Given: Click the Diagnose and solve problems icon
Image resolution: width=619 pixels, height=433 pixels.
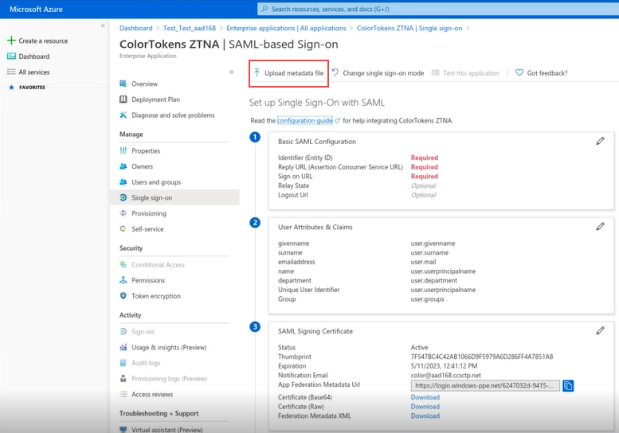Looking at the screenshot, I should pos(123,115).
